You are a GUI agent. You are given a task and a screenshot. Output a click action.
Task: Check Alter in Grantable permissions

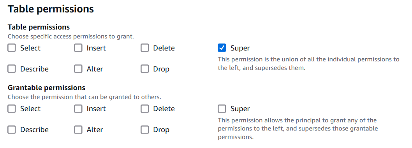coord(78,129)
